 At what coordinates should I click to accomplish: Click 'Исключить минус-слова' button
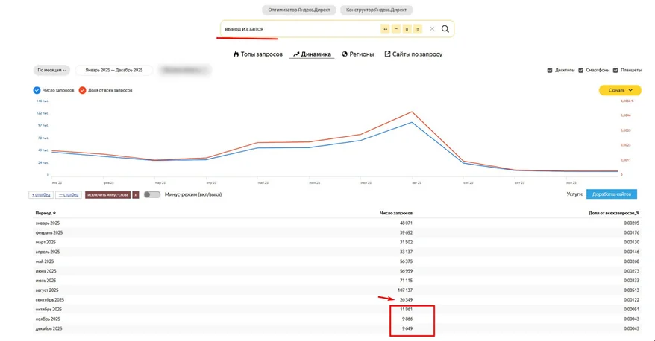[107, 194]
